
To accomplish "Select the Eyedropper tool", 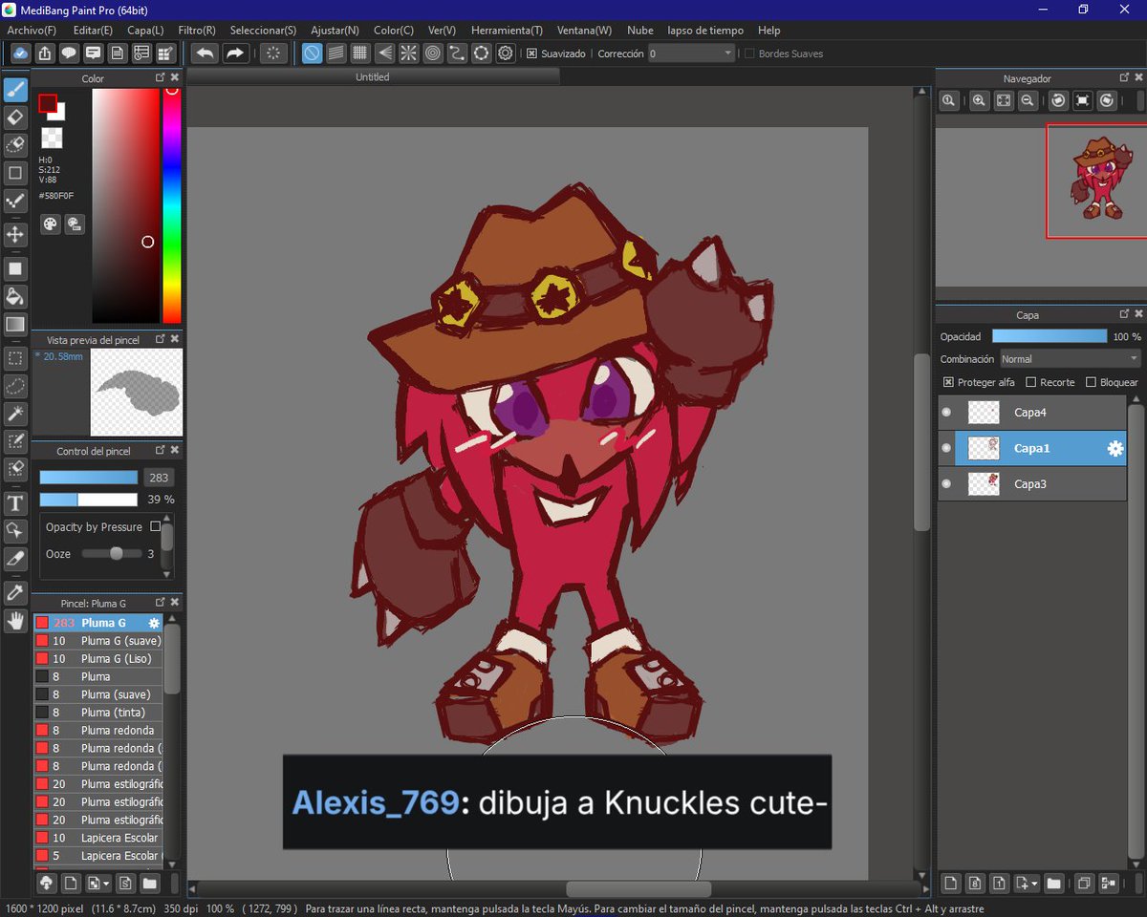I will coord(15,593).
